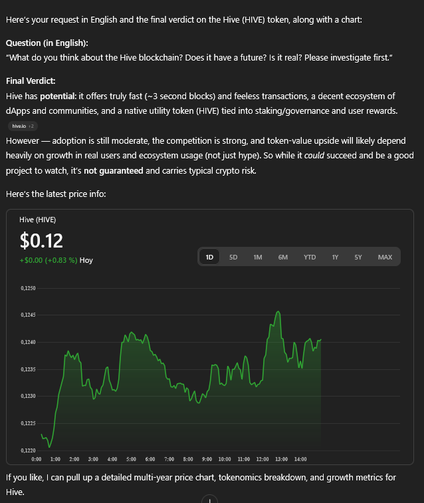Show the 6M price history

tap(283, 257)
